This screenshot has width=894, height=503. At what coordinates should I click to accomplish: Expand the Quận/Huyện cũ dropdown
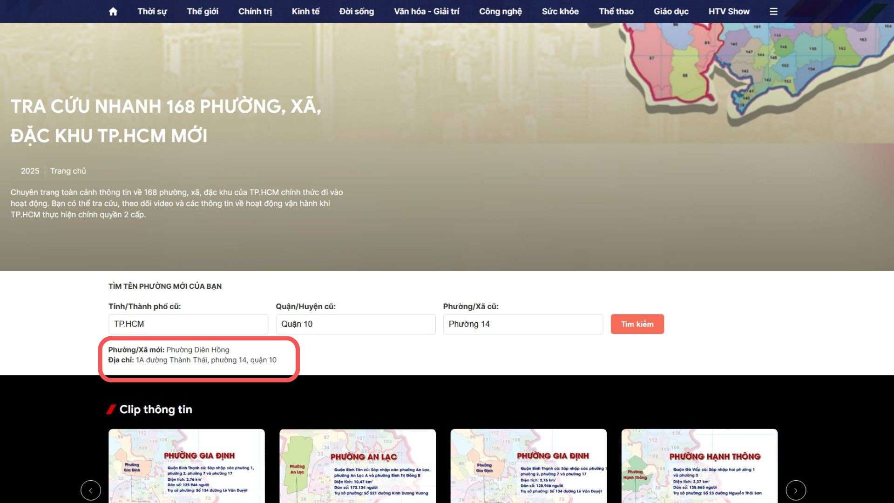point(355,324)
